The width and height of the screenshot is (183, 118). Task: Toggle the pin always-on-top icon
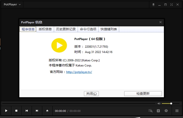(153, 5)
